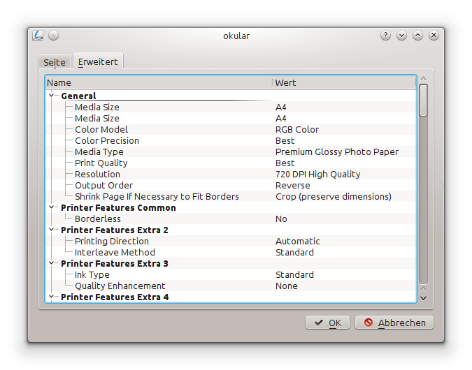Select the Print Quality row
This screenshot has width=472, height=370.
[x=231, y=163]
